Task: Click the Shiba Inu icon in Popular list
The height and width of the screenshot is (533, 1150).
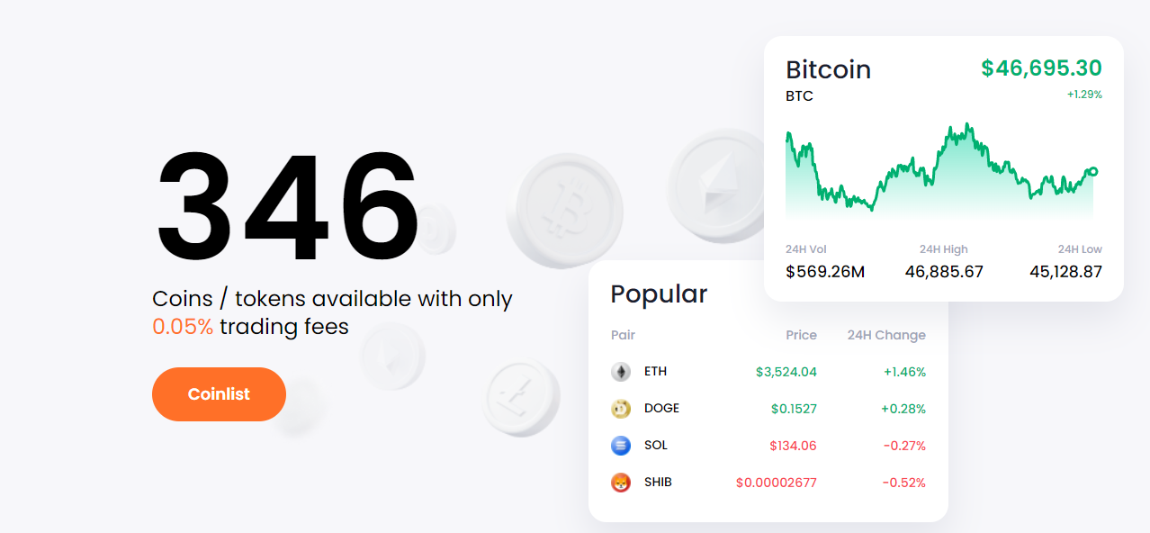Action: 621,483
